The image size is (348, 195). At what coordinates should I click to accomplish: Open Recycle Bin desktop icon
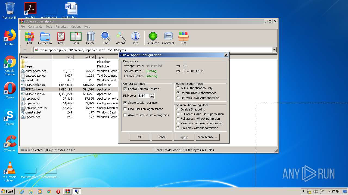pyautogui.click(x=10, y=11)
